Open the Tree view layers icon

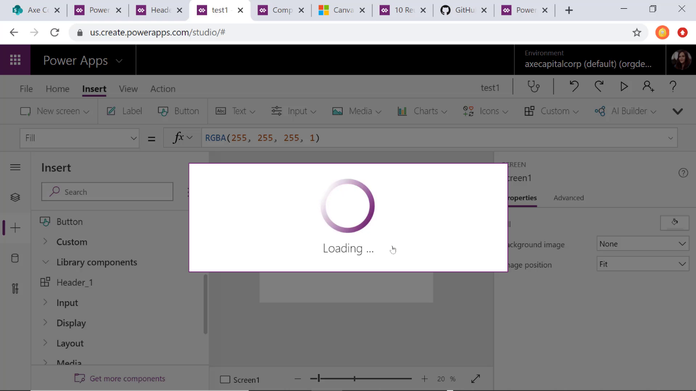click(15, 197)
